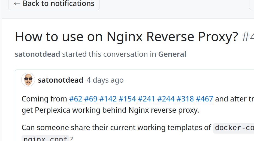The image size is (254, 141).
Task: Open the General category link
Action: [172, 54]
